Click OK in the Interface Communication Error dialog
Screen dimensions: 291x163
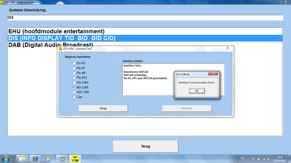pyautogui.click(x=197, y=91)
